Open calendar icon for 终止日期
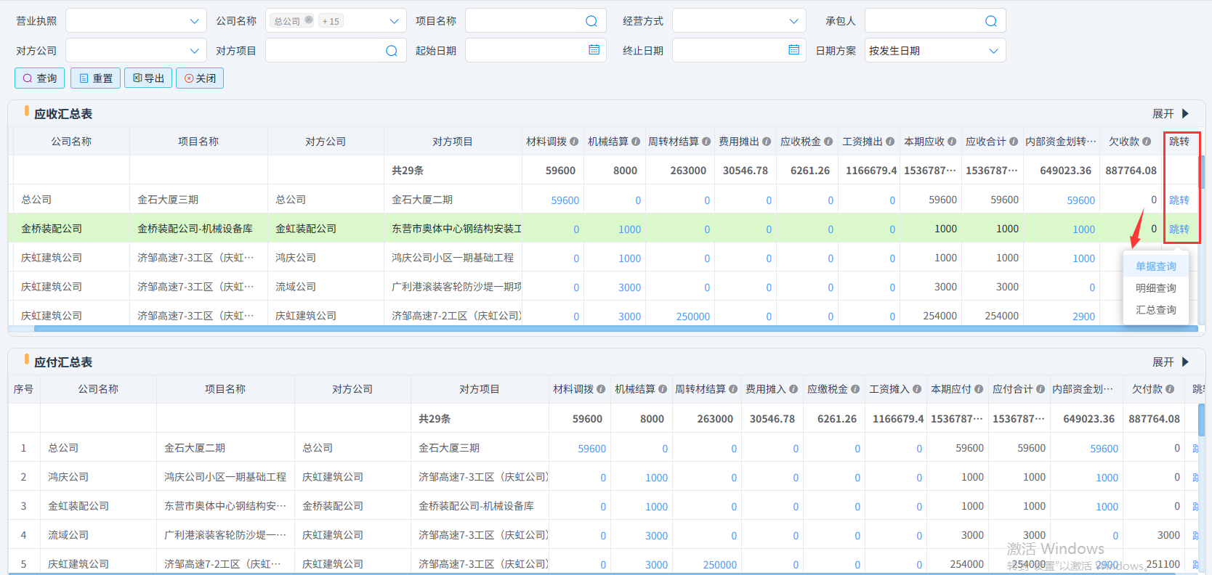Viewport: 1212px width, 575px height. 793,50
